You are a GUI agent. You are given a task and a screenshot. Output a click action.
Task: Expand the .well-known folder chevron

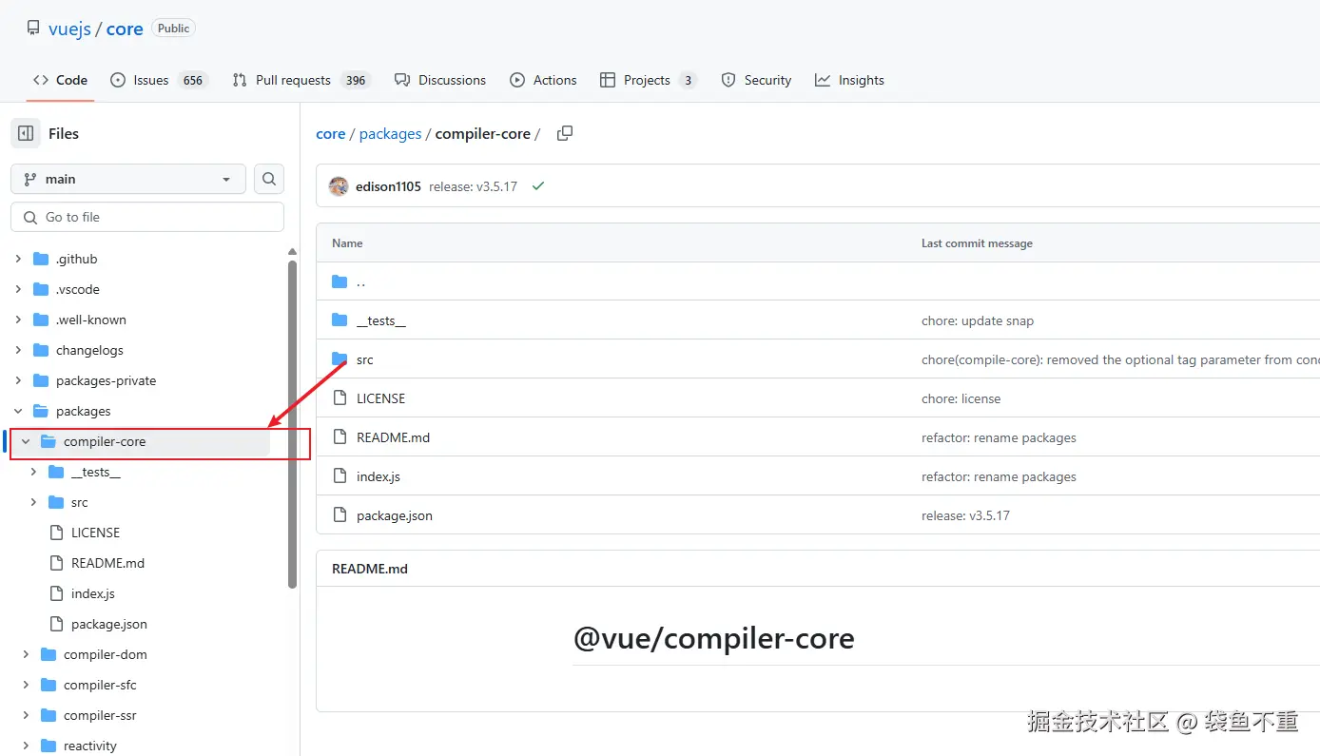coord(18,320)
